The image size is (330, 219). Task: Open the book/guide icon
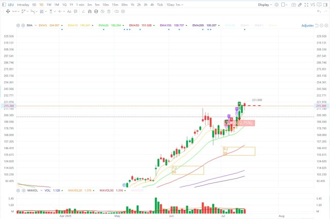pos(319,5)
